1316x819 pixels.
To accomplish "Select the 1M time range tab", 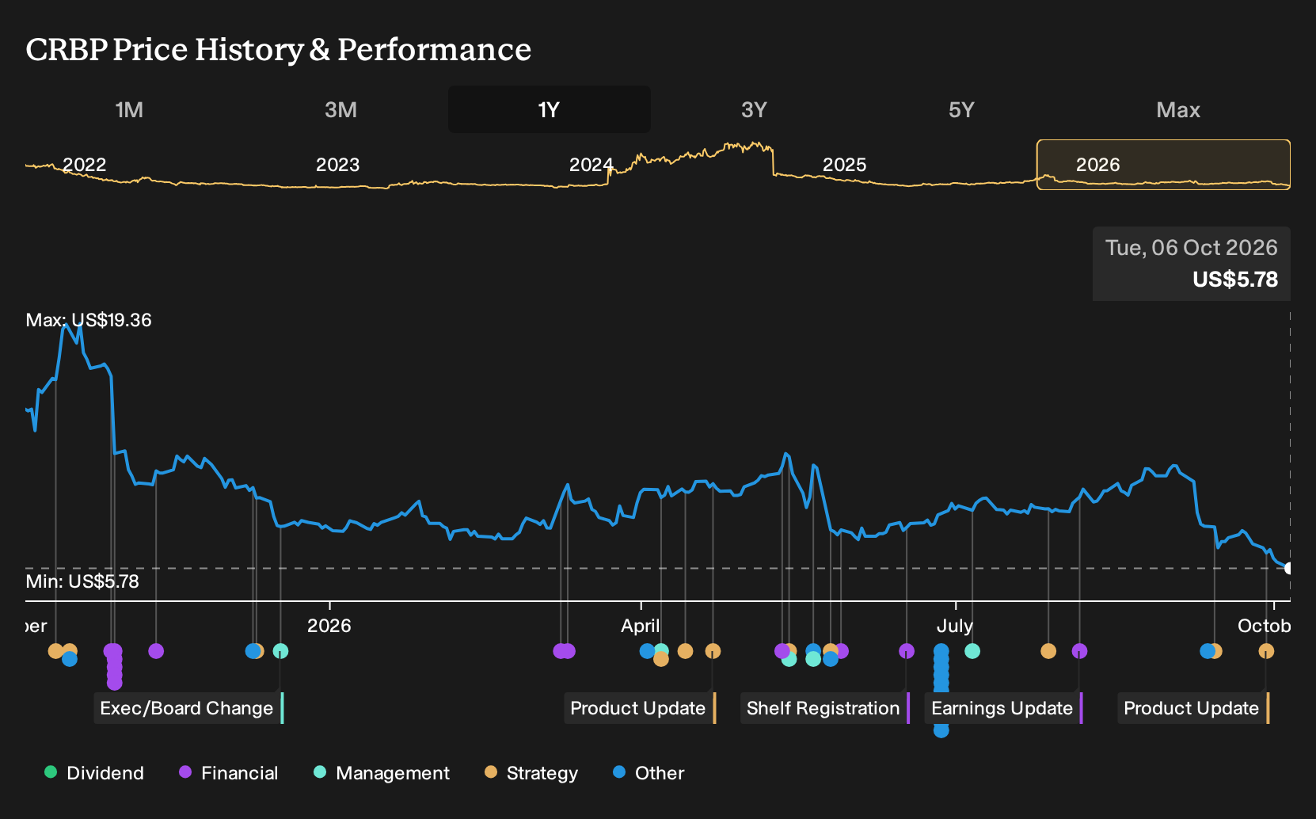I will (129, 109).
